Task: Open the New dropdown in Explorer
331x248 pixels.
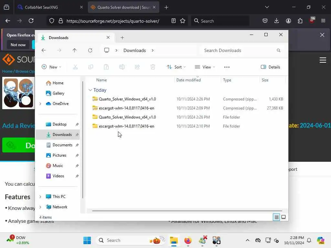Action: point(51,67)
